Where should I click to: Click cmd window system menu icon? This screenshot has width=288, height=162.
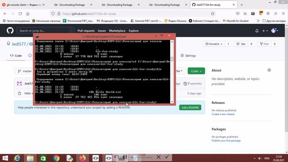tap(37, 36)
